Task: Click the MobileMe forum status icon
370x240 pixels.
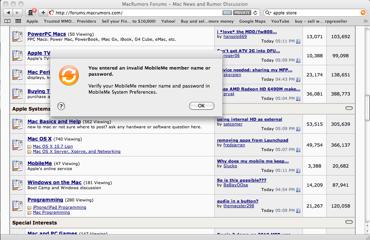Action: pos(17,166)
